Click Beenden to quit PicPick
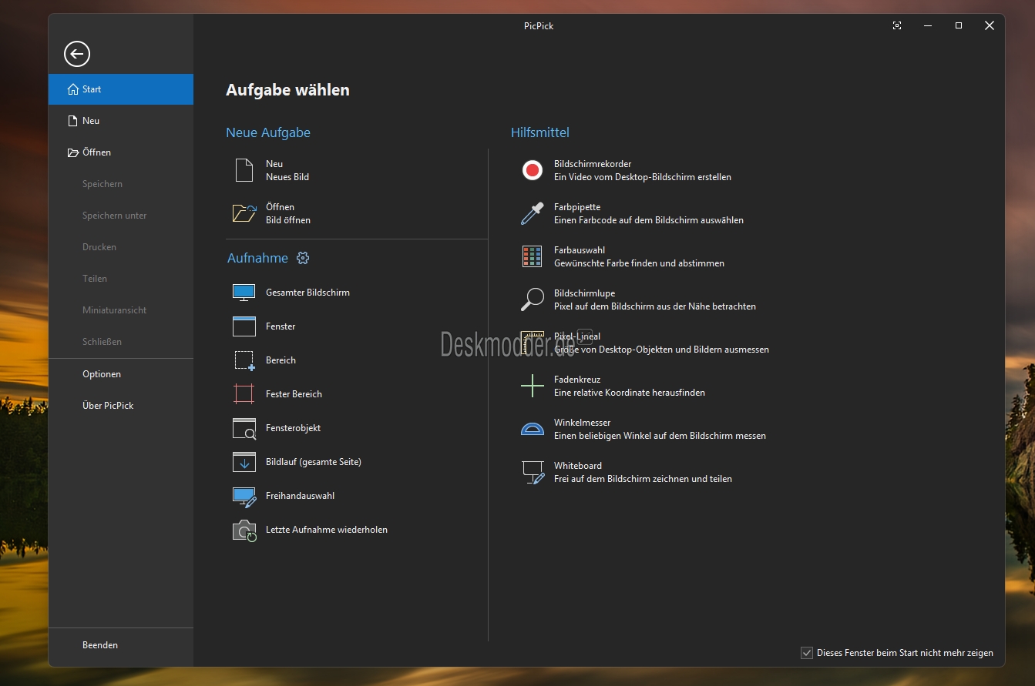Image resolution: width=1035 pixels, height=686 pixels. (121, 645)
